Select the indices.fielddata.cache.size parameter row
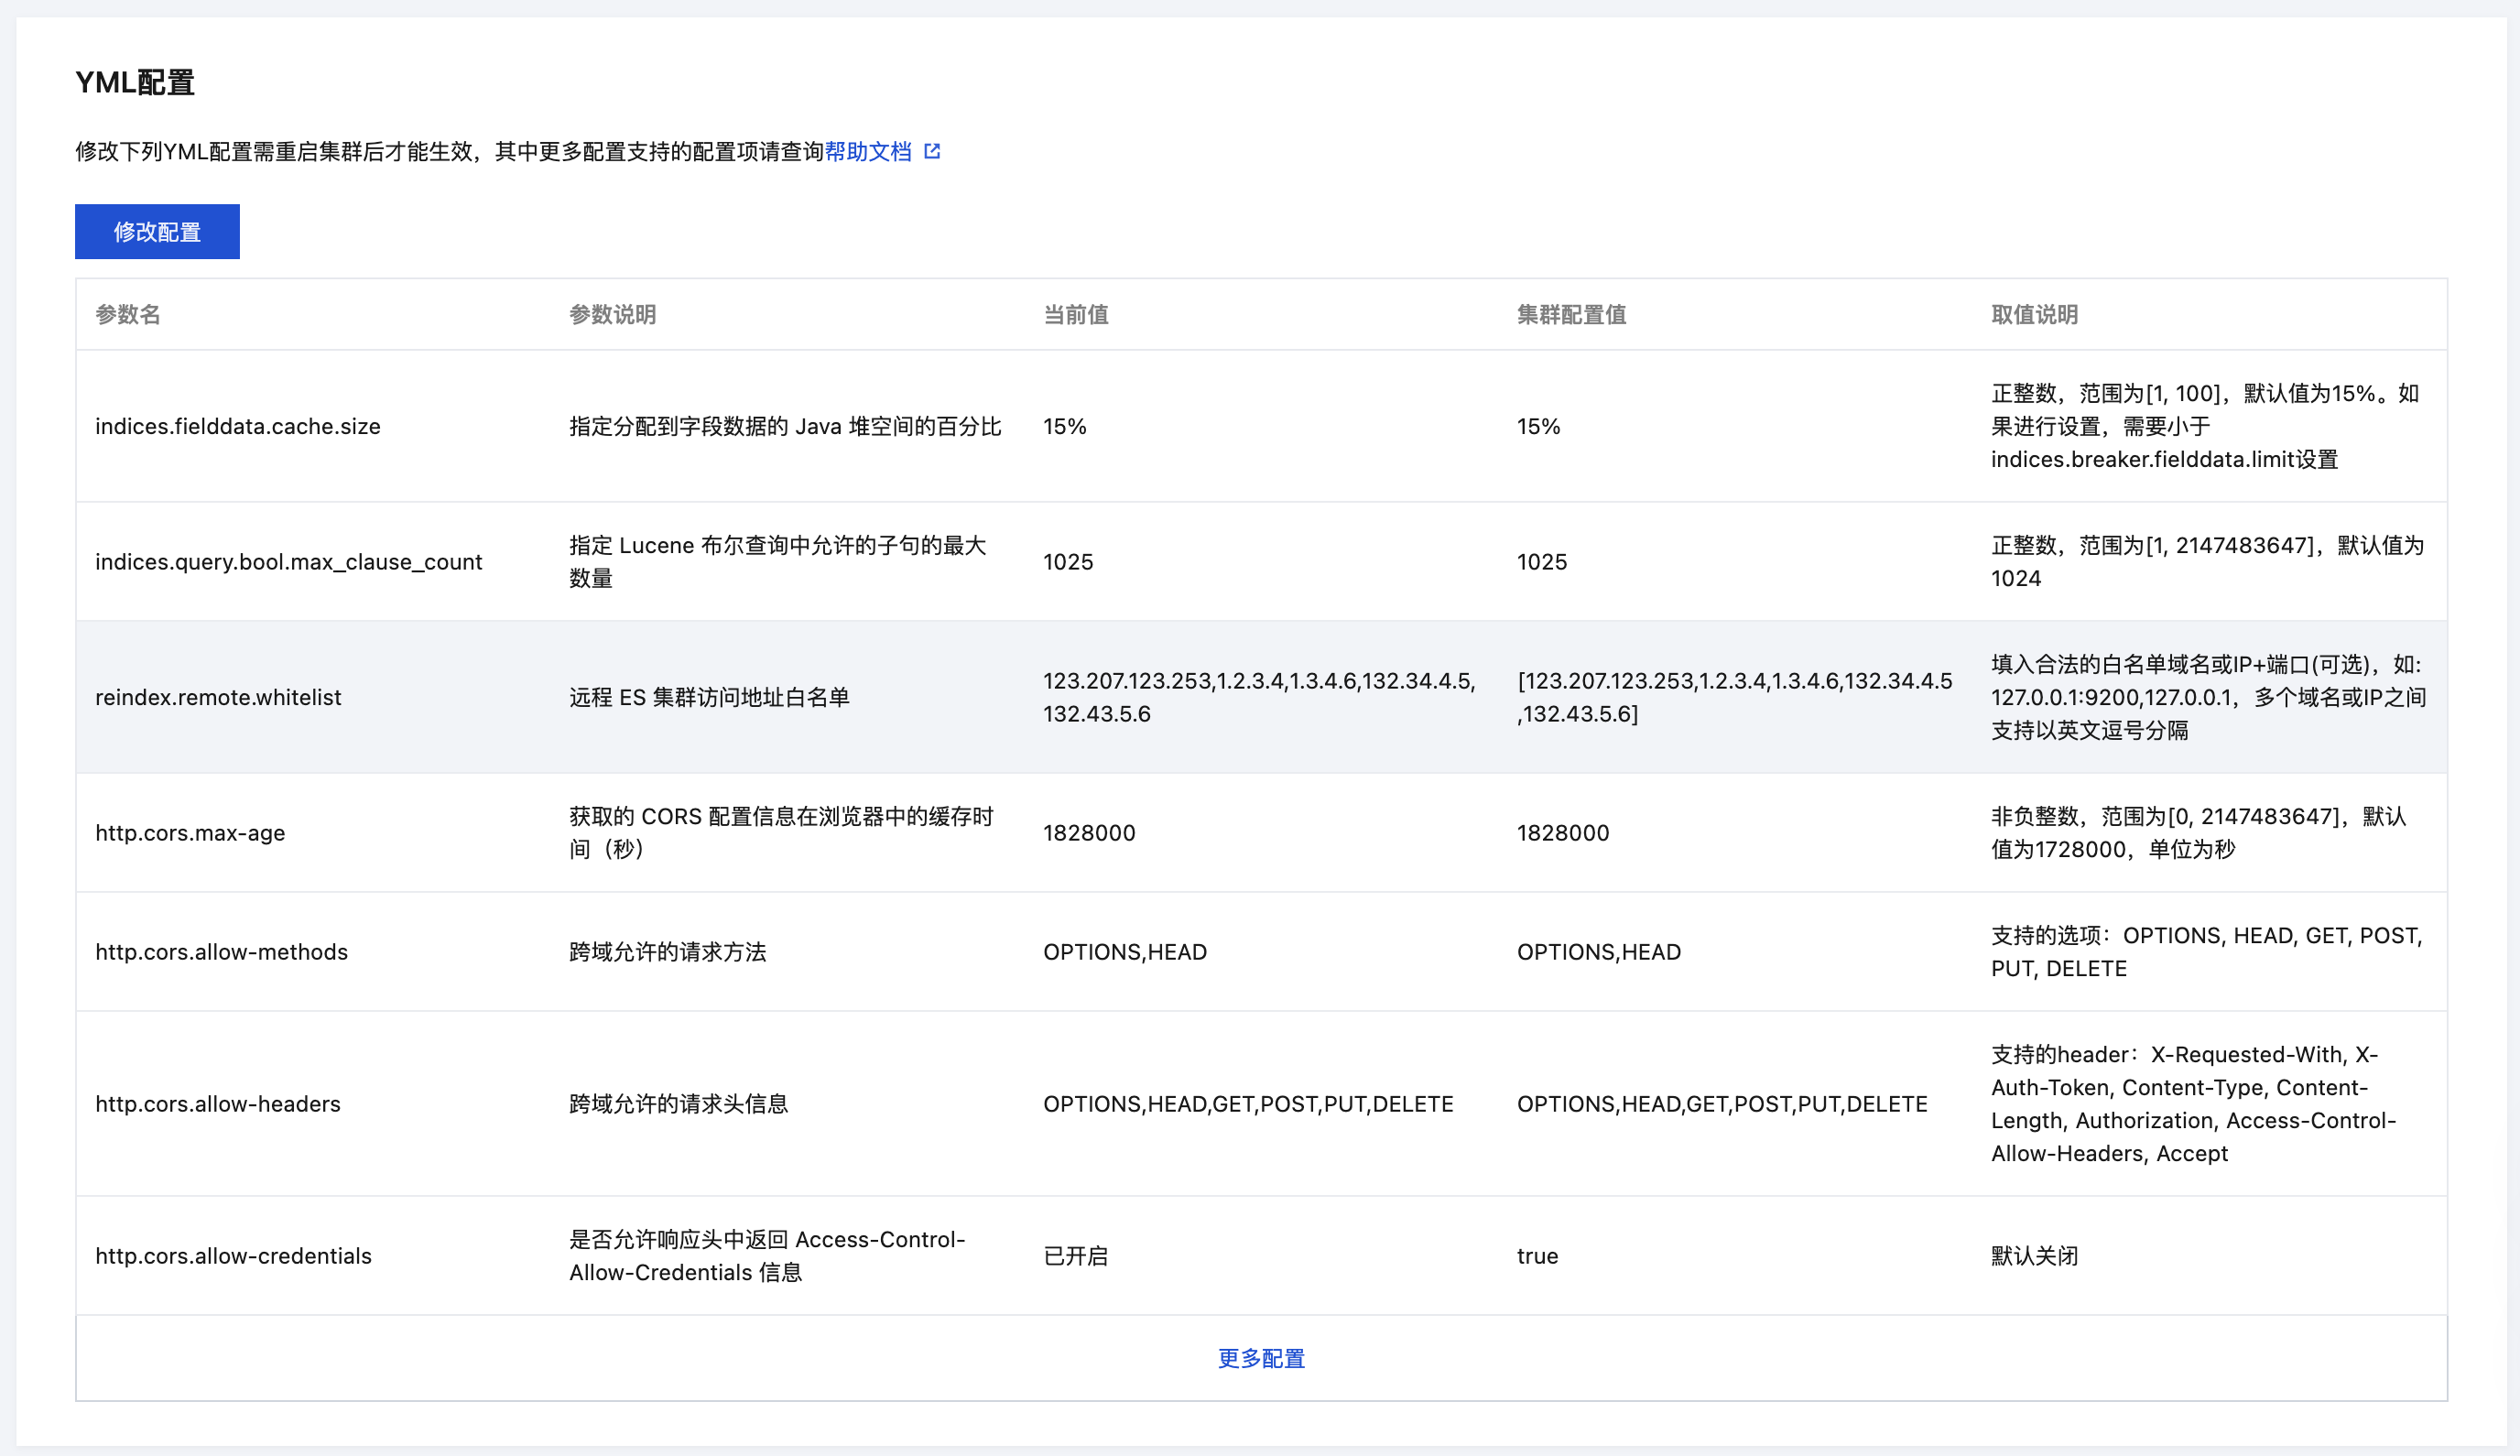Image resolution: width=2520 pixels, height=1456 pixels. pyautogui.click(x=238, y=426)
